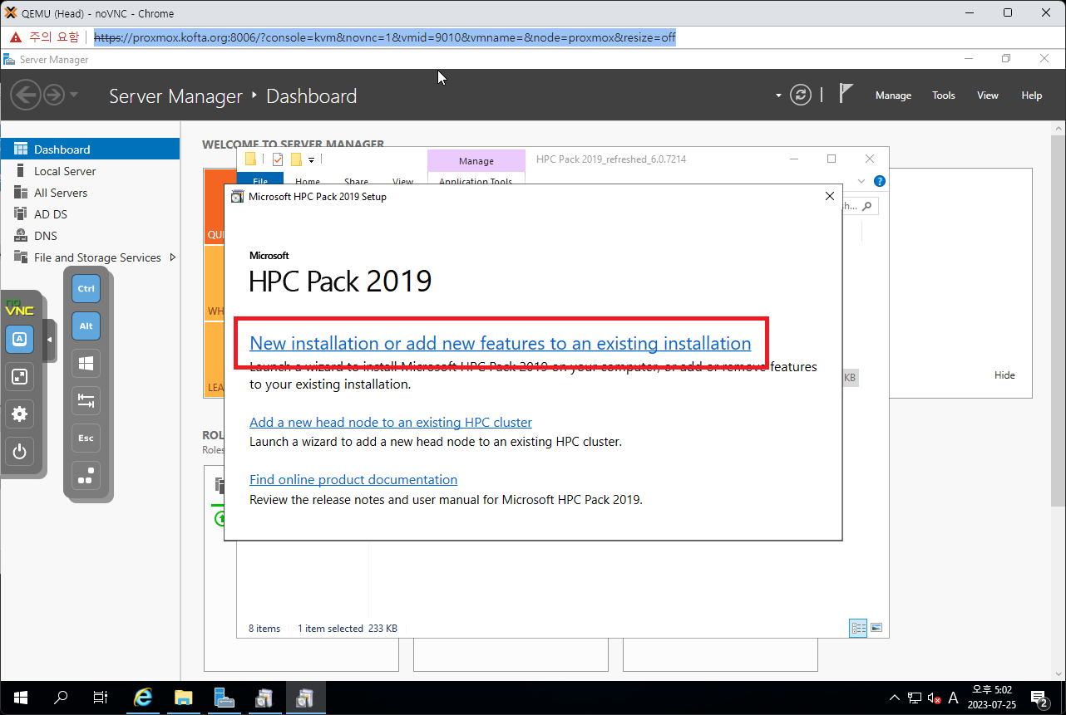
Task: Click New installation or add new features link
Action: (499, 343)
